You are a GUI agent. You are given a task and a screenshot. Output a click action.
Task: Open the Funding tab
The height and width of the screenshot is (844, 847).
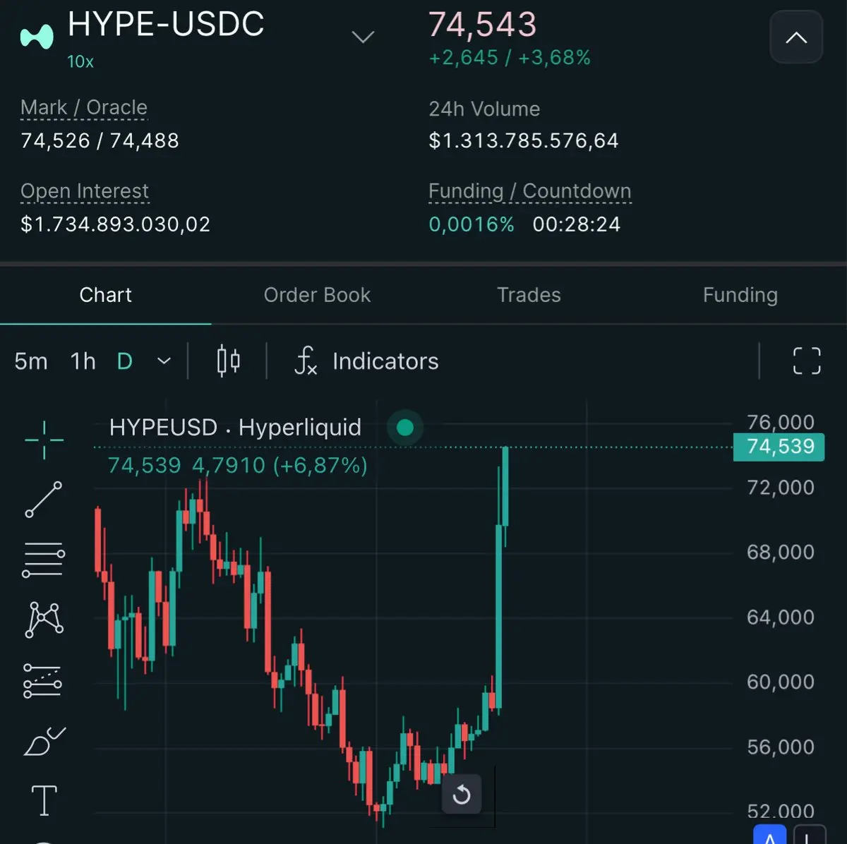[740, 295]
